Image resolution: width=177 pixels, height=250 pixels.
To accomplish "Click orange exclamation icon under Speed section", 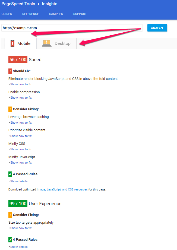I will pyautogui.click(x=10, y=109).
